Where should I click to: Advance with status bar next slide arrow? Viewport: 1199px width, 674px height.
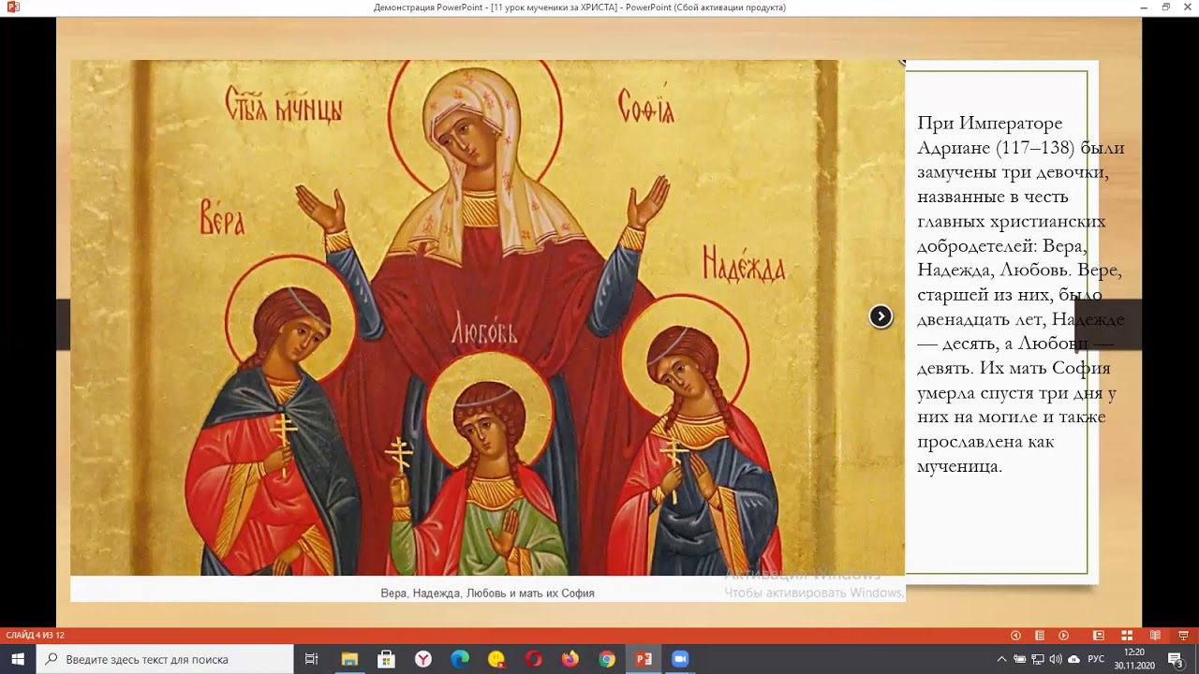(1063, 636)
